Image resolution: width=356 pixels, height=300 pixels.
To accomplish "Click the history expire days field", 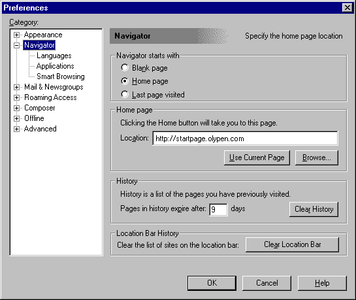I will pyautogui.click(x=218, y=209).
